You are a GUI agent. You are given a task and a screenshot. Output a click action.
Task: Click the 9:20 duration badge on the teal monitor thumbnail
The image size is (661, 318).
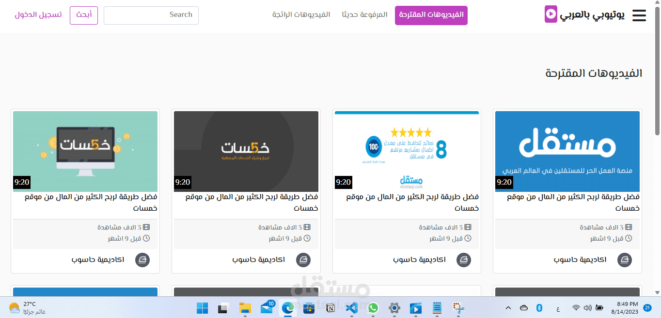22,182
